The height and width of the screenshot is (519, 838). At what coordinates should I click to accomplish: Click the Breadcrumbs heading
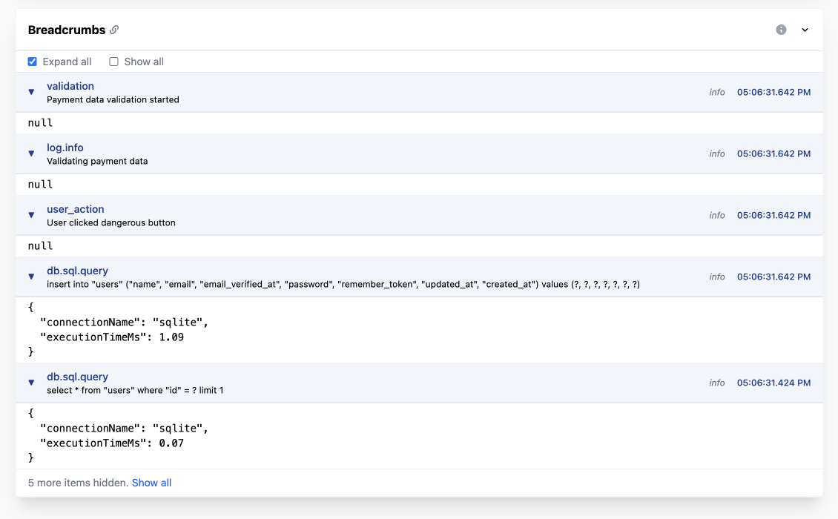pos(67,30)
